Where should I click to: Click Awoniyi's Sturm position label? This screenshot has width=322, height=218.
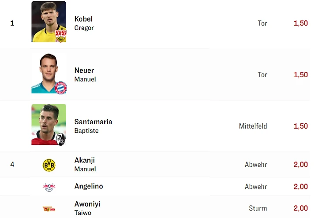pyautogui.click(x=258, y=208)
